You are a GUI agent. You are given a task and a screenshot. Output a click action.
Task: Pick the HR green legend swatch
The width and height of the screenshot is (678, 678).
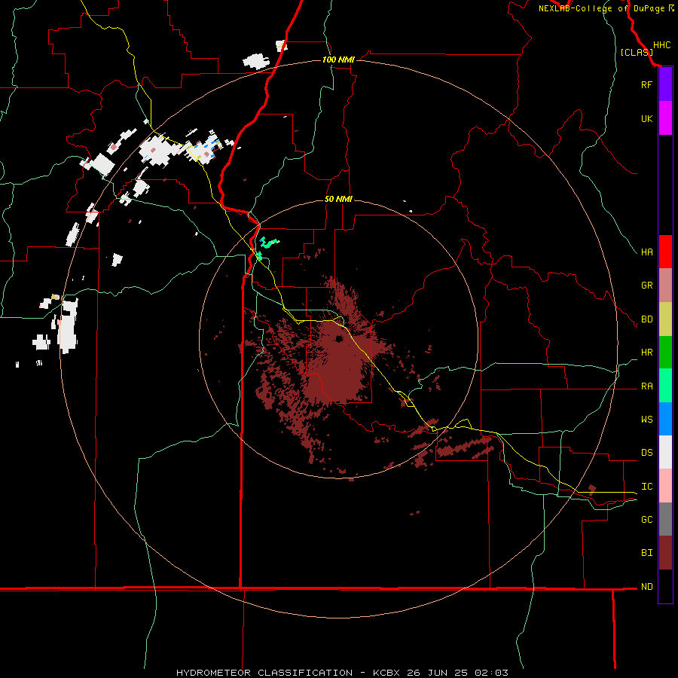[665, 353]
